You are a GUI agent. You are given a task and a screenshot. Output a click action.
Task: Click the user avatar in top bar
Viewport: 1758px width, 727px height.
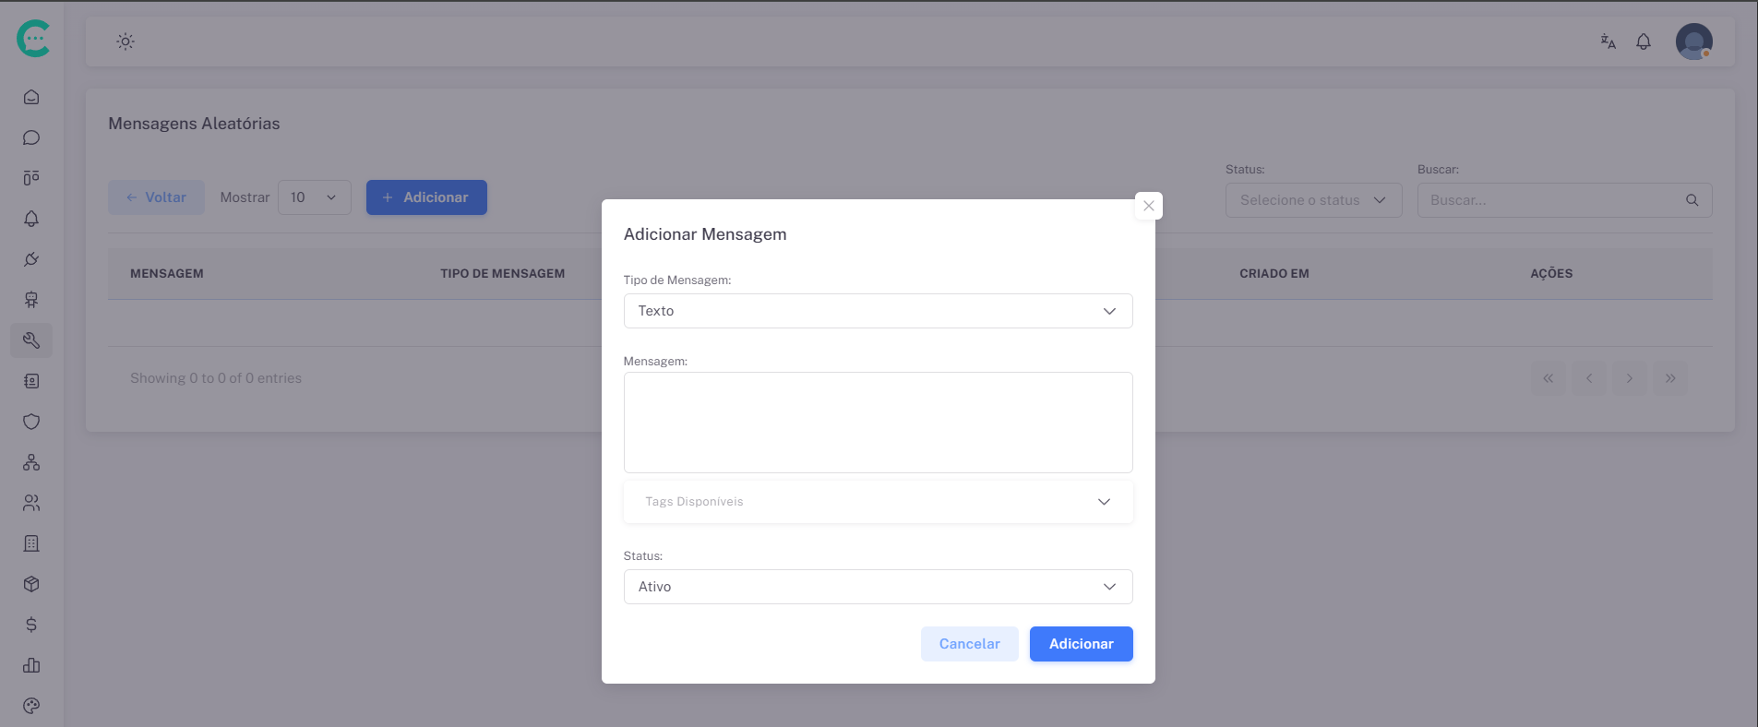[x=1693, y=42]
